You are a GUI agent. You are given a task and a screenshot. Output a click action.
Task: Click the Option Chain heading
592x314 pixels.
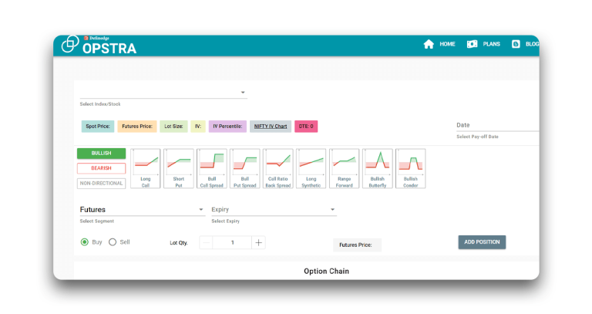pos(327,272)
